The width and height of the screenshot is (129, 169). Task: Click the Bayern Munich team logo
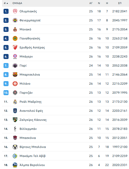[15, 57]
